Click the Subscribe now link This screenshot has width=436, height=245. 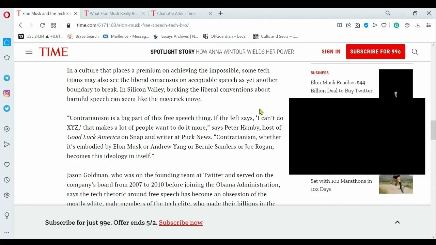click(181, 223)
